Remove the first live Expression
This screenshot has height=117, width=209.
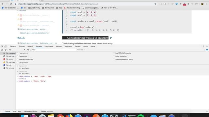tap(17, 66)
